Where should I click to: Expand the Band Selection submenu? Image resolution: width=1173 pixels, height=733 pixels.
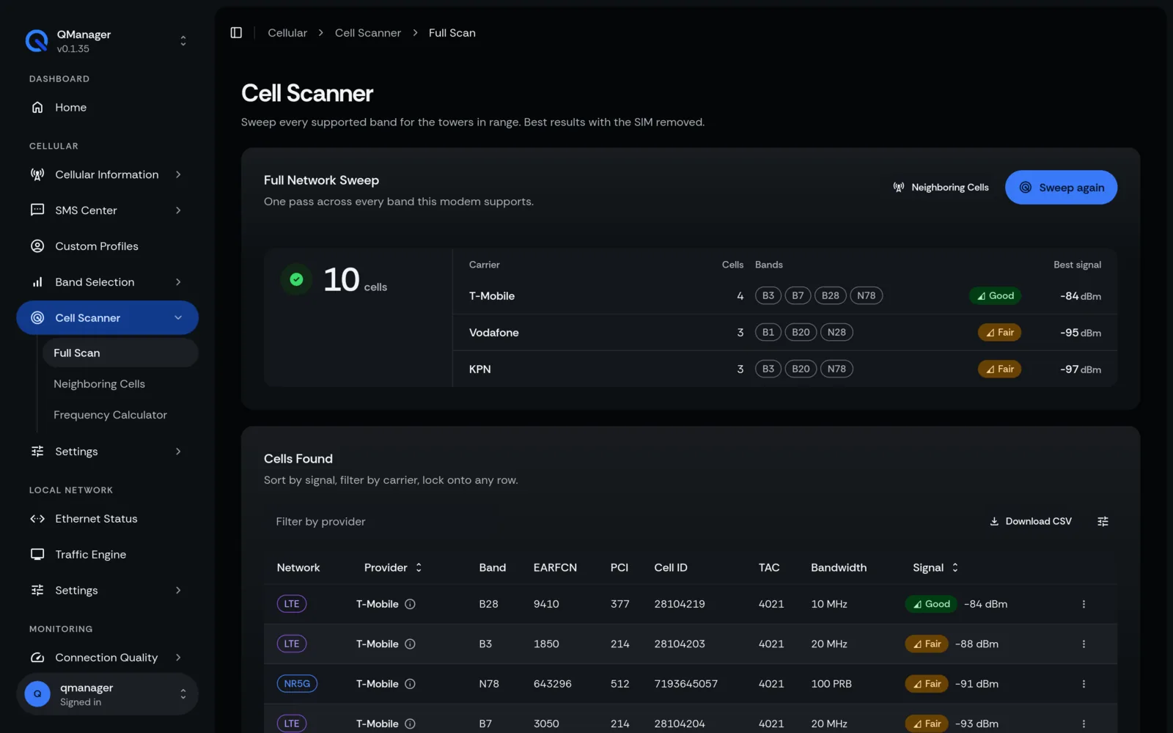(107, 282)
